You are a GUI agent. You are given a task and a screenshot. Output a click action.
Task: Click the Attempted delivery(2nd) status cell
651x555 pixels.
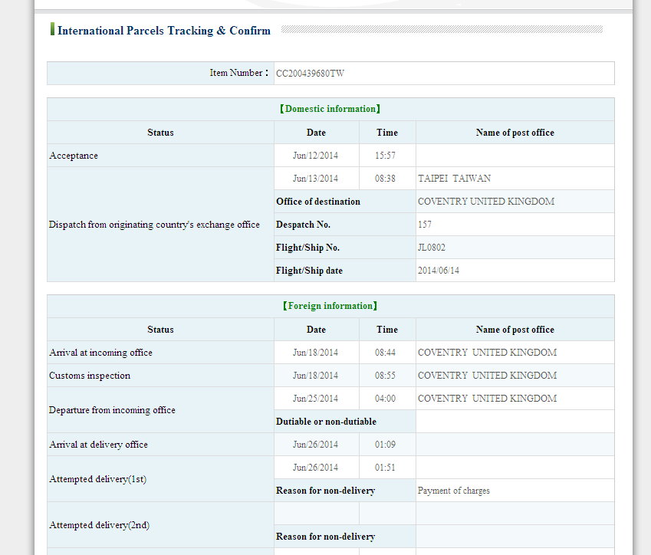tap(99, 525)
